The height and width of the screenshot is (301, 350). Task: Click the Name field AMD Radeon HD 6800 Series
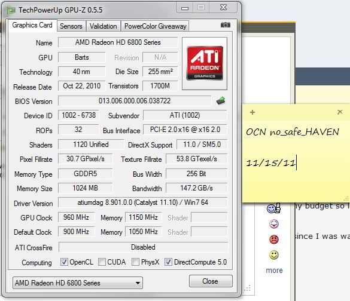coord(118,42)
